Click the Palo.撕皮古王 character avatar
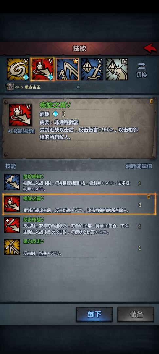The height and width of the screenshot is (354, 159). pyautogui.click(x=10, y=87)
